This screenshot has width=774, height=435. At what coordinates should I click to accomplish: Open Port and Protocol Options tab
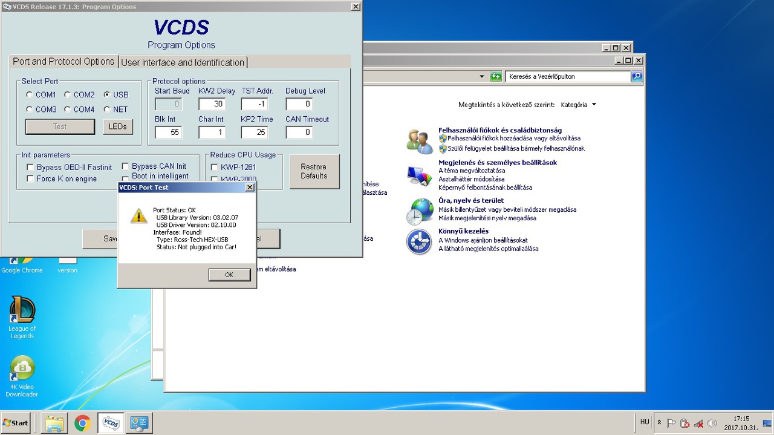[63, 62]
